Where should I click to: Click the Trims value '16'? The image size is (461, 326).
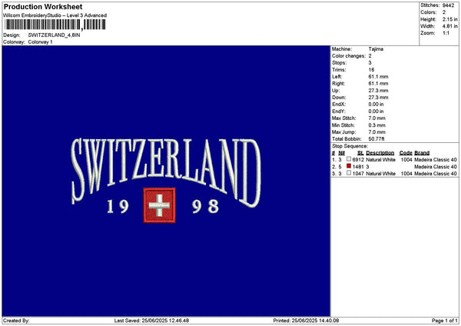(x=371, y=70)
